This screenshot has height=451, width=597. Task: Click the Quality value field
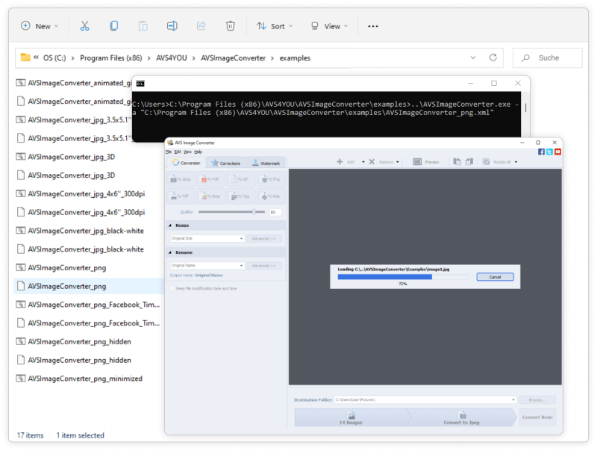[275, 212]
